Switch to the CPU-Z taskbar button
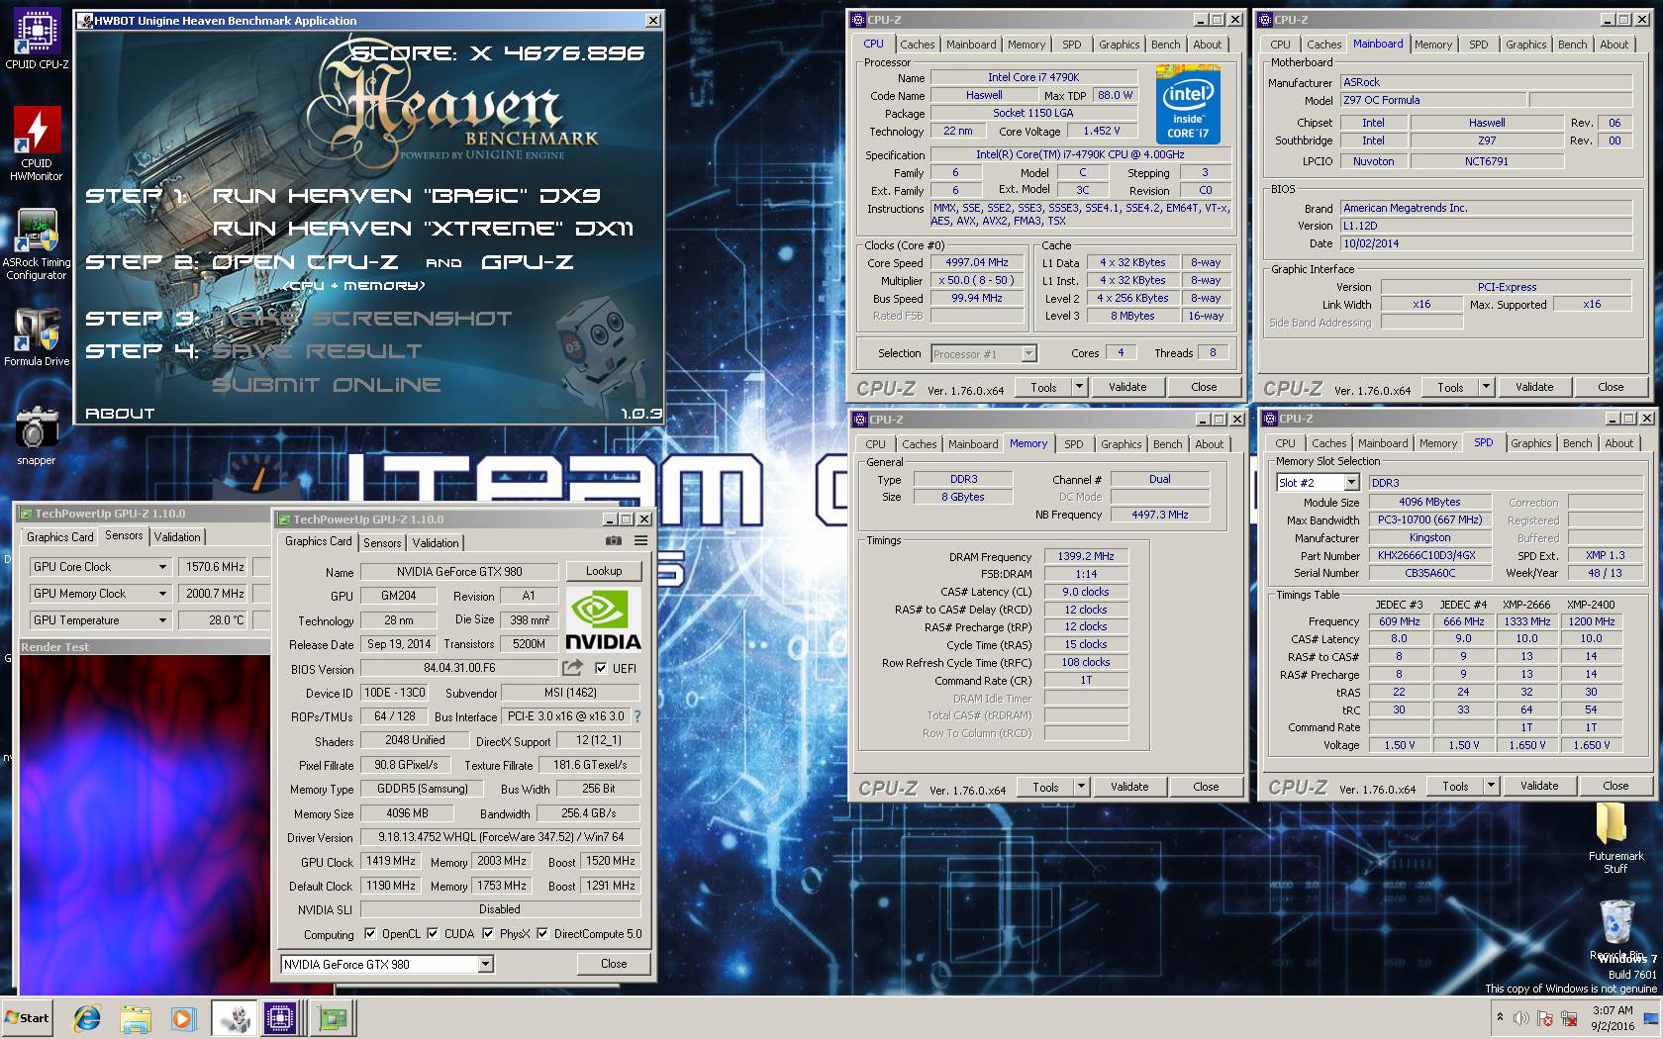This screenshot has width=1663, height=1039. coord(280,1018)
